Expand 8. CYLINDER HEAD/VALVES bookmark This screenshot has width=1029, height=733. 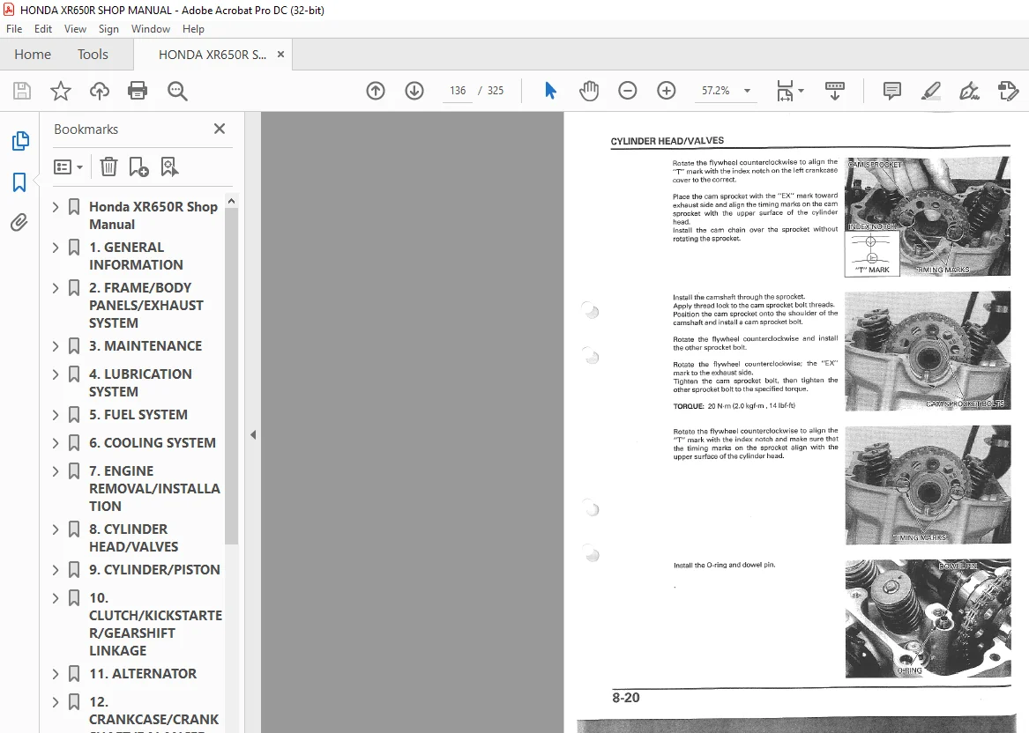pos(56,529)
